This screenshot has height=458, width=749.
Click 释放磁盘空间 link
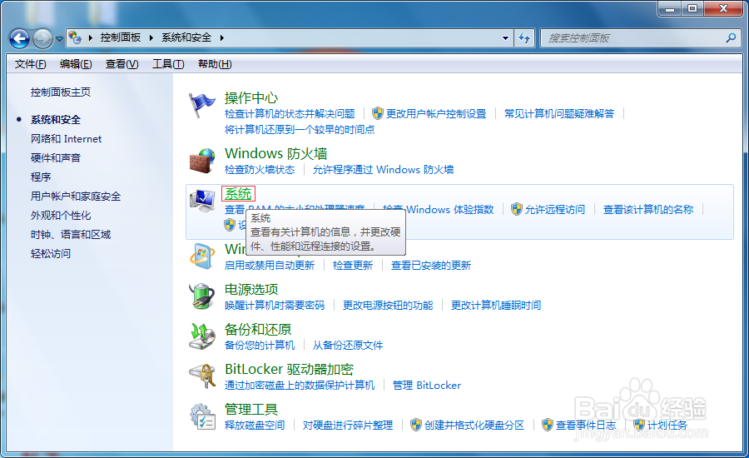(255, 425)
